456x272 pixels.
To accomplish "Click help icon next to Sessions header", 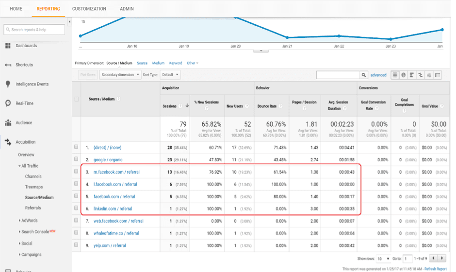I will pos(180,106).
